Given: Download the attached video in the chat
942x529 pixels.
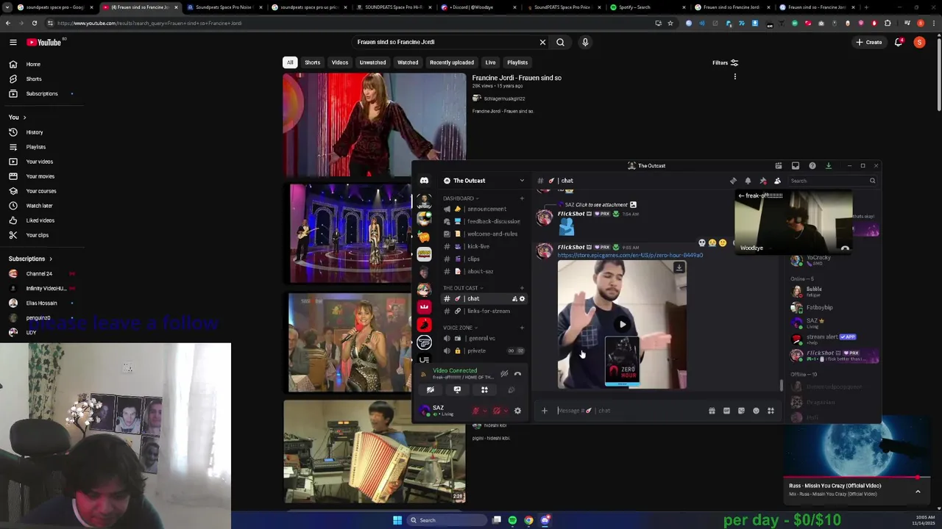Looking at the screenshot, I should click(679, 267).
